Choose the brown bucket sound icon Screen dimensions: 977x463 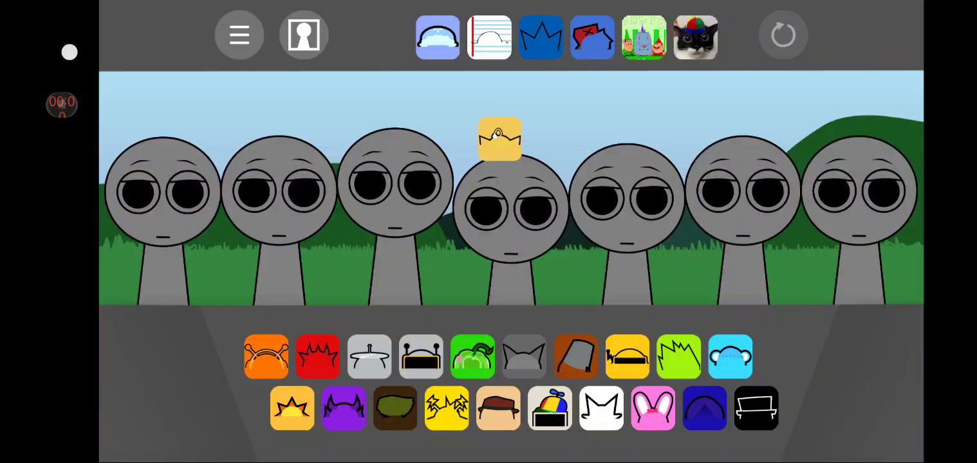click(575, 357)
